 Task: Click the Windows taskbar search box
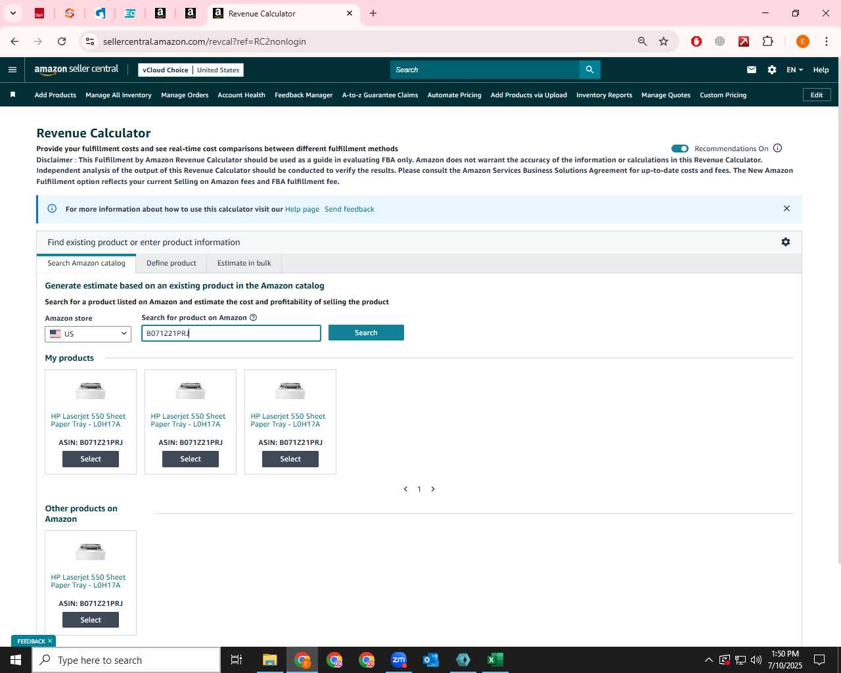click(x=126, y=660)
